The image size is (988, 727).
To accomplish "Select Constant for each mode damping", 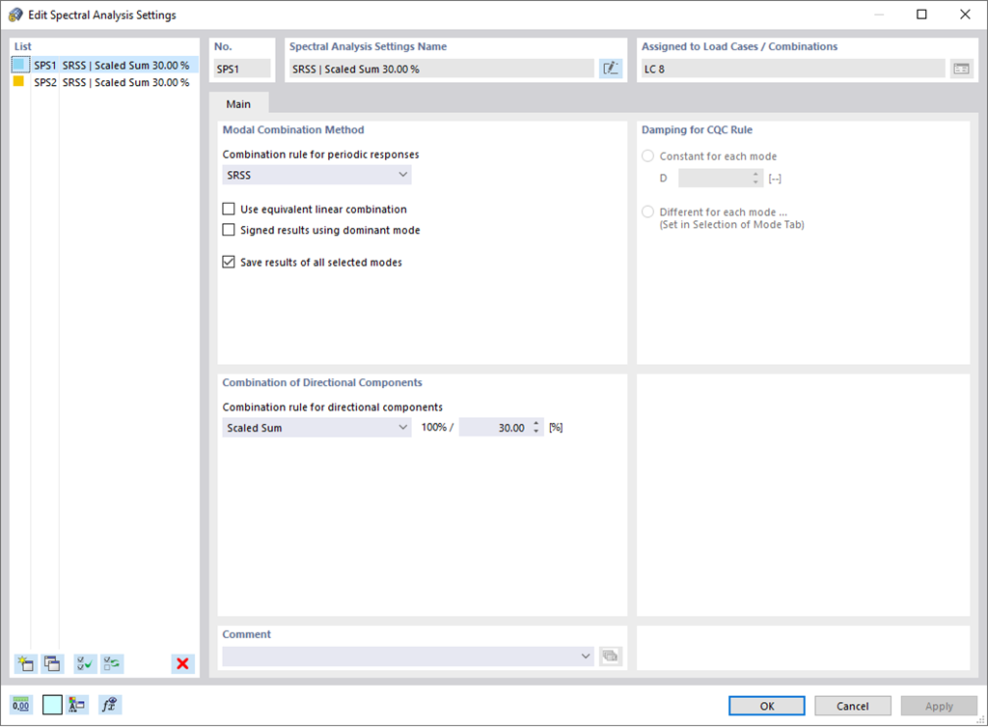I will point(647,155).
